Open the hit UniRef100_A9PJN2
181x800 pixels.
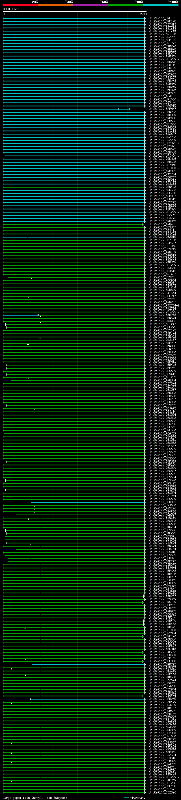click(162, 40)
